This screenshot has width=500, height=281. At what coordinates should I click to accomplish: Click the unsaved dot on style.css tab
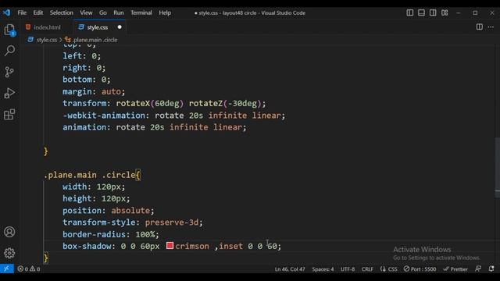pos(120,27)
